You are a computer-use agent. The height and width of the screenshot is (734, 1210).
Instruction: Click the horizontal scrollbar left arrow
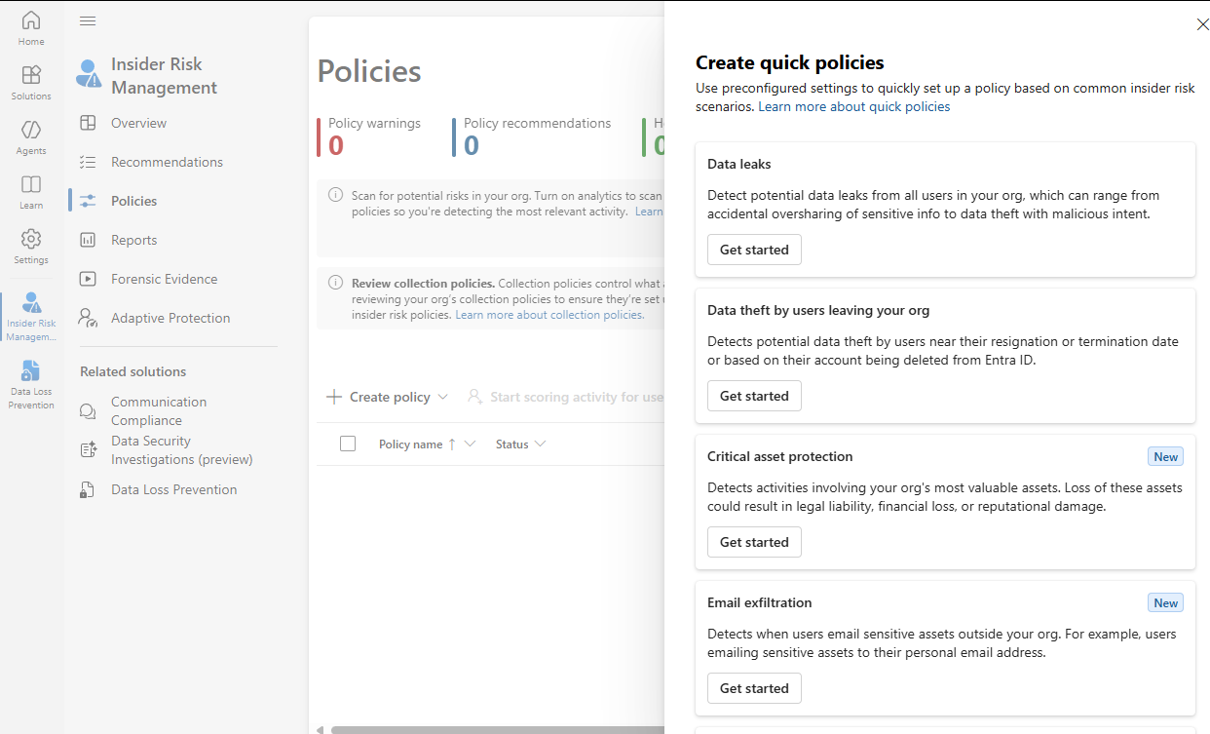[x=321, y=729]
